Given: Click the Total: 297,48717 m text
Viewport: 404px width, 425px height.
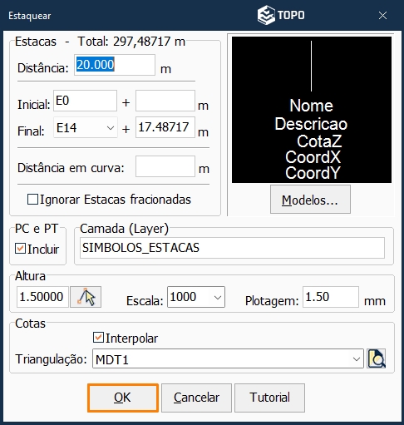Looking at the screenshot, I should coord(131,42).
